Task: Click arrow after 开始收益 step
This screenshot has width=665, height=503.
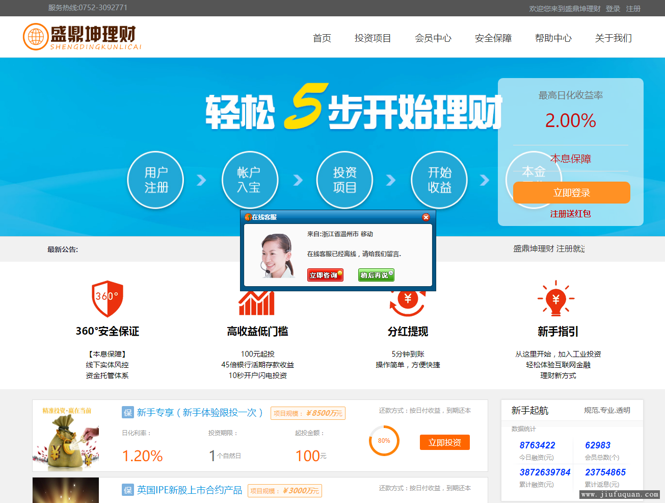Action: coord(485,180)
